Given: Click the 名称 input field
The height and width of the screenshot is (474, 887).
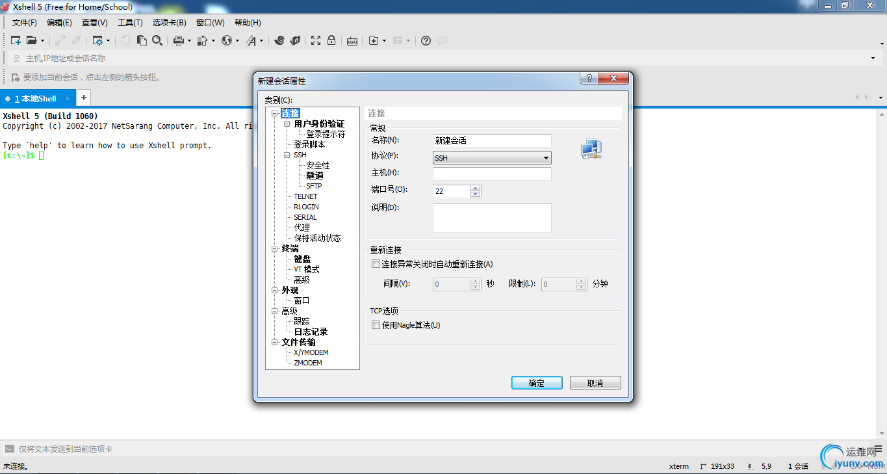Looking at the screenshot, I should (492, 140).
